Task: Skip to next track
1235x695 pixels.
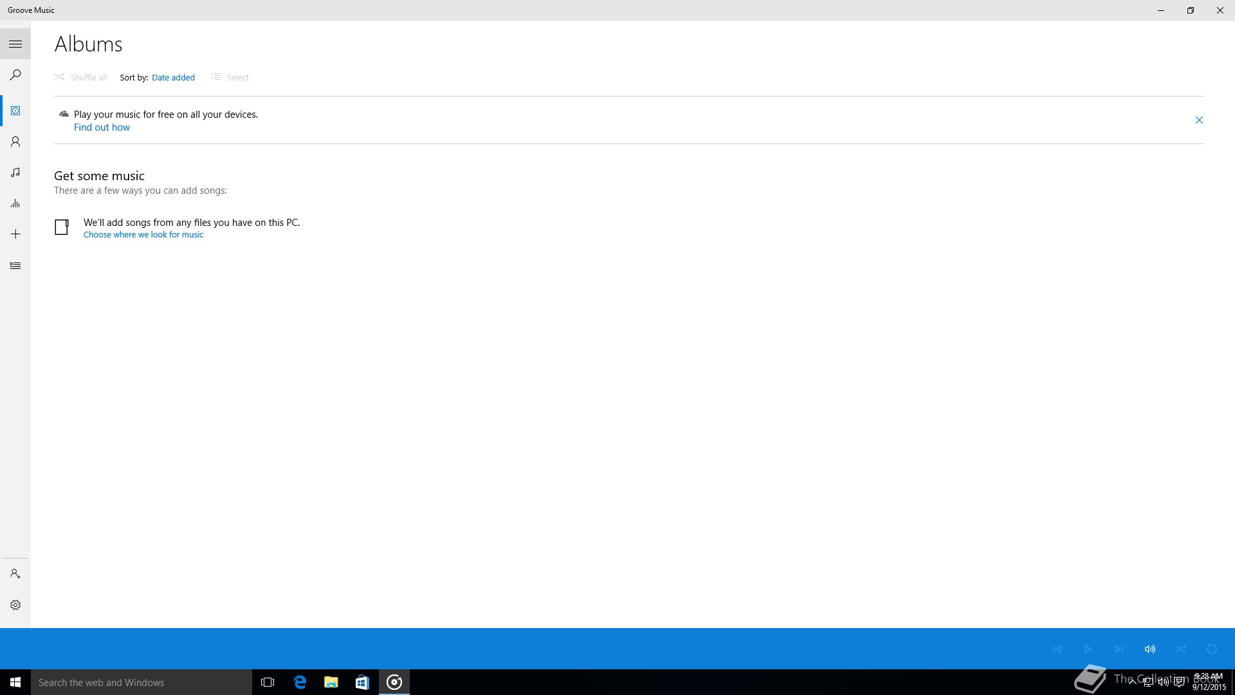Action: pos(1119,649)
